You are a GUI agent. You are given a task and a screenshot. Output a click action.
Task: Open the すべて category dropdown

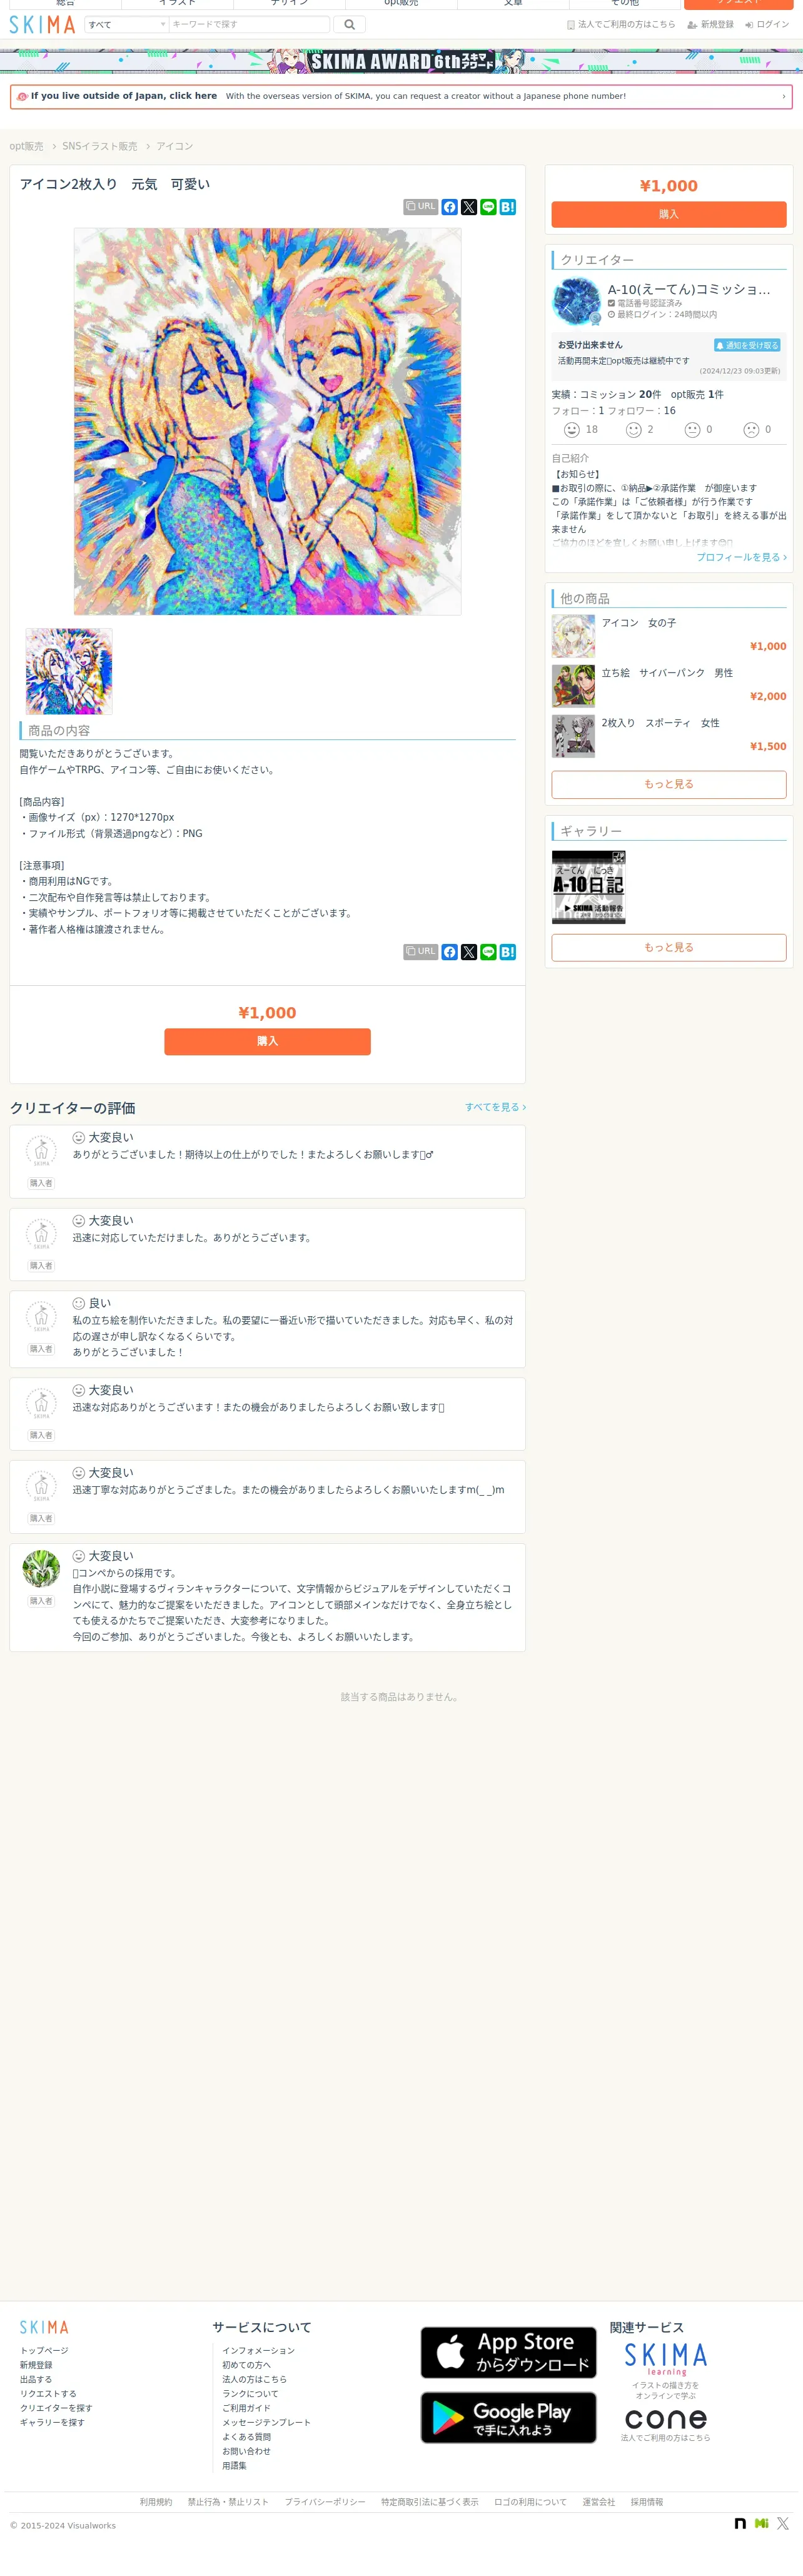pos(126,24)
